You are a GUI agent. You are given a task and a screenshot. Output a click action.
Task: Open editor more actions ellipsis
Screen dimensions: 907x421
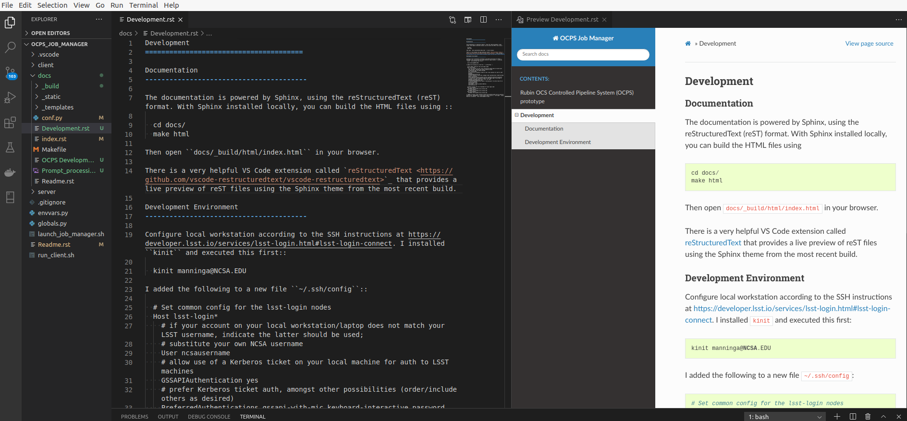[499, 20]
